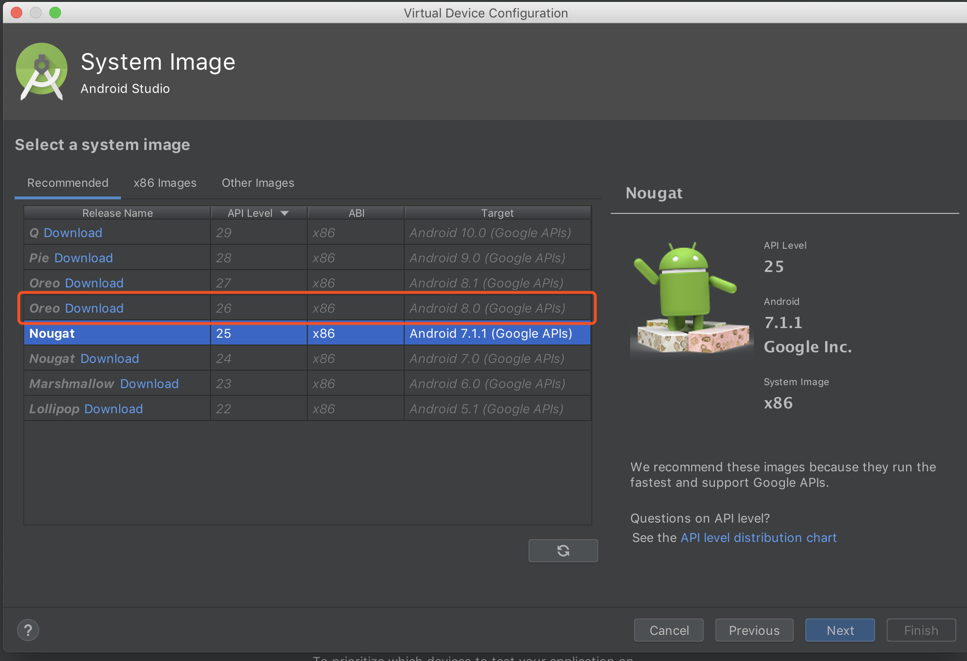Click the Select a system image heading
The width and height of the screenshot is (967, 661).
pyautogui.click(x=103, y=144)
